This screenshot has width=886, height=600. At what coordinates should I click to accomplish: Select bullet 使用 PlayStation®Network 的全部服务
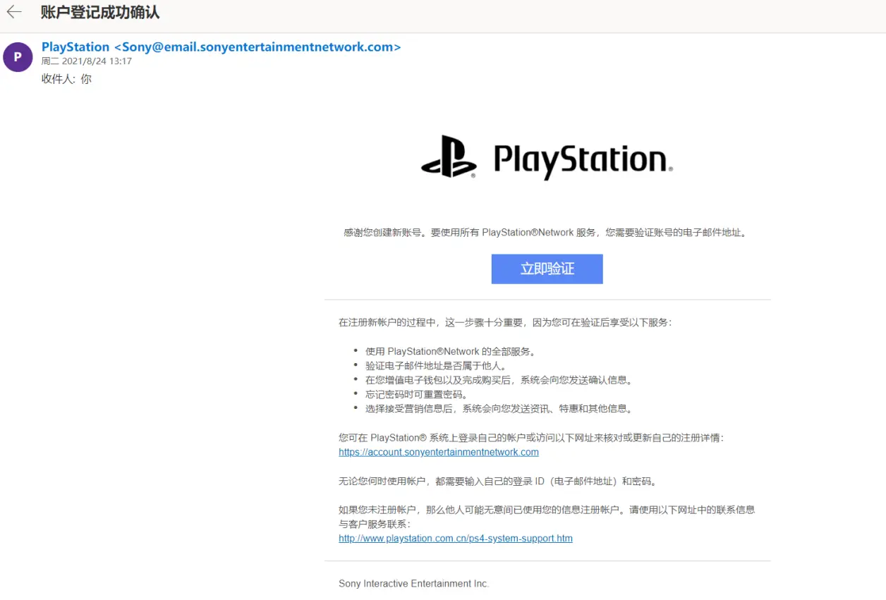coord(452,351)
